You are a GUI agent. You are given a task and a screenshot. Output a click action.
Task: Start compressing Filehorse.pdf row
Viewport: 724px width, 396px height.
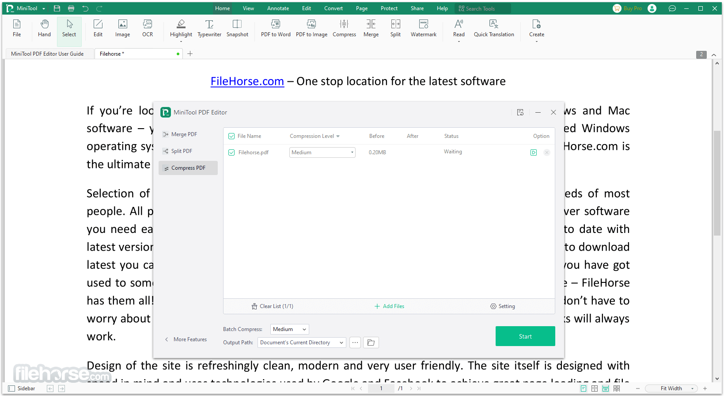click(534, 152)
